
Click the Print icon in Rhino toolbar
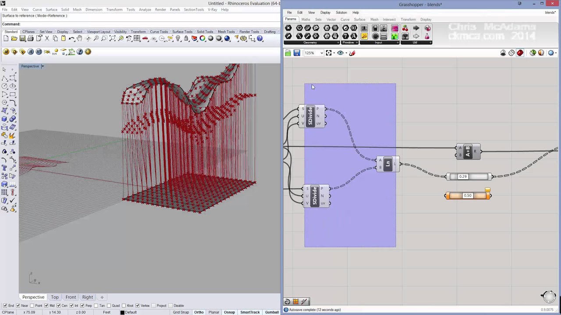click(31, 38)
